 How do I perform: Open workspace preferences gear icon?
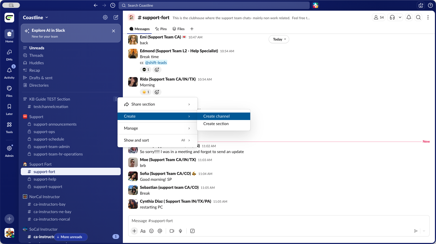[x=105, y=17]
